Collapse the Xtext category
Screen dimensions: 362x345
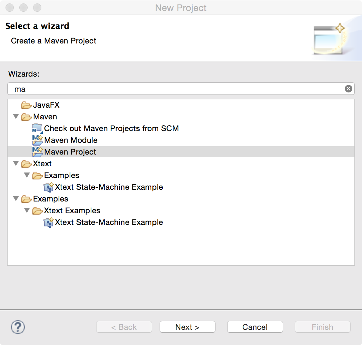[x=16, y=164]
